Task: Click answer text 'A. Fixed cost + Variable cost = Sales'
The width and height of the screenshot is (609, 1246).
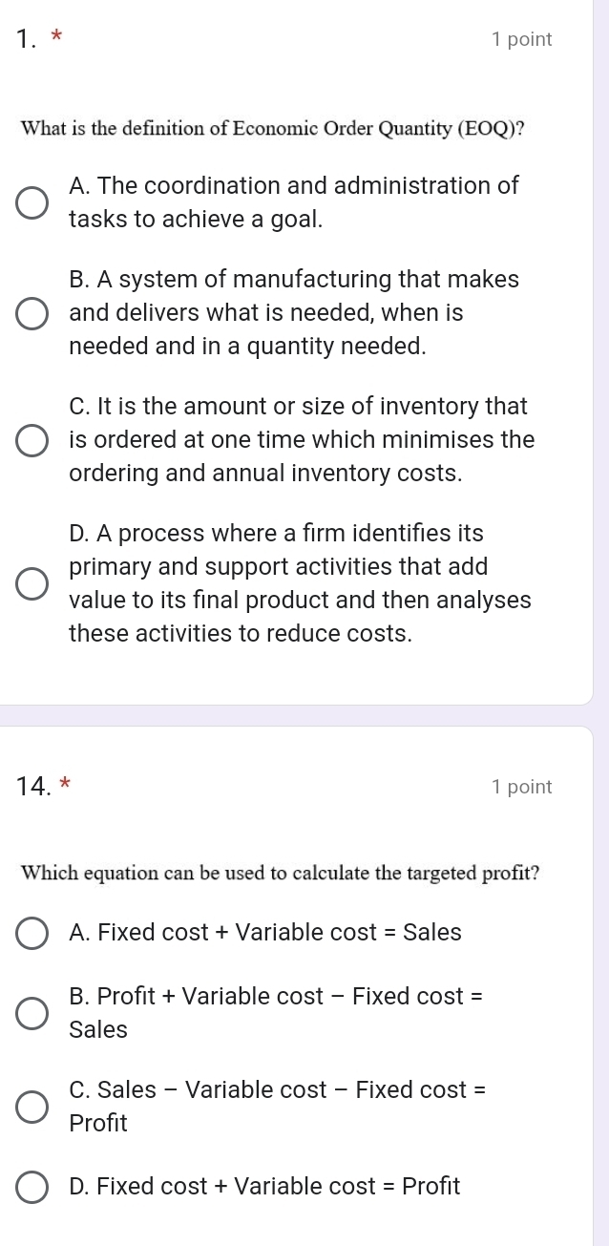Action: tap(265, 933)
